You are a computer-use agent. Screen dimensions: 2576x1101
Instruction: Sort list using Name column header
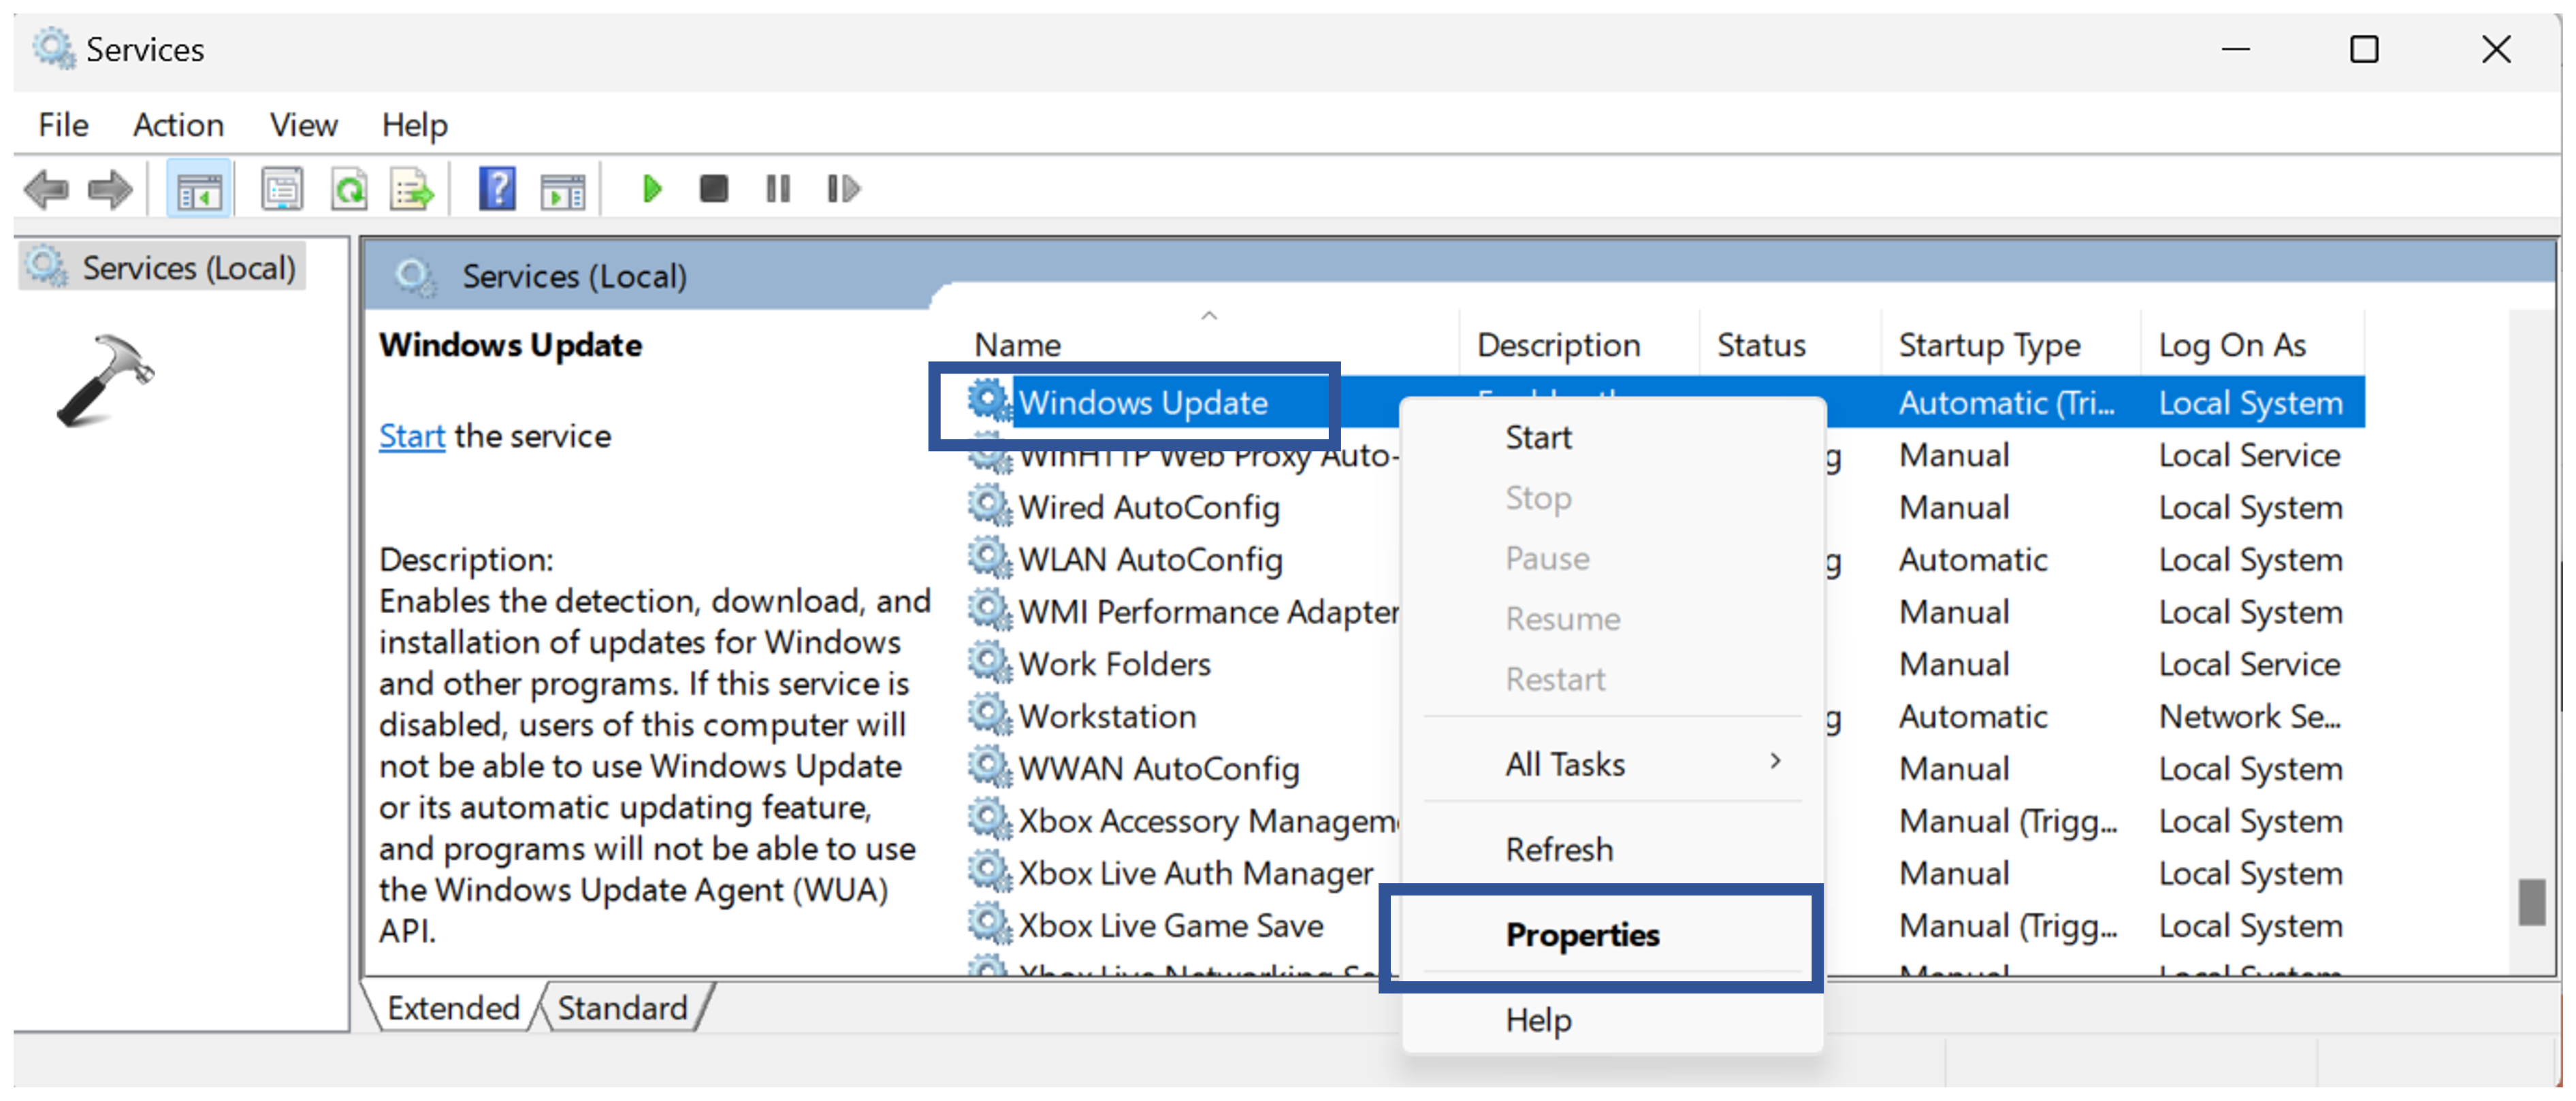[1017, 346]
